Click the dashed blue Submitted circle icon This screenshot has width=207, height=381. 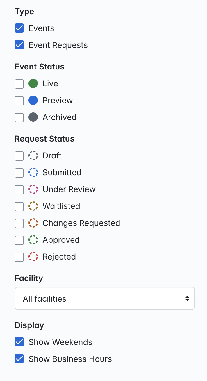click(33, 173)
